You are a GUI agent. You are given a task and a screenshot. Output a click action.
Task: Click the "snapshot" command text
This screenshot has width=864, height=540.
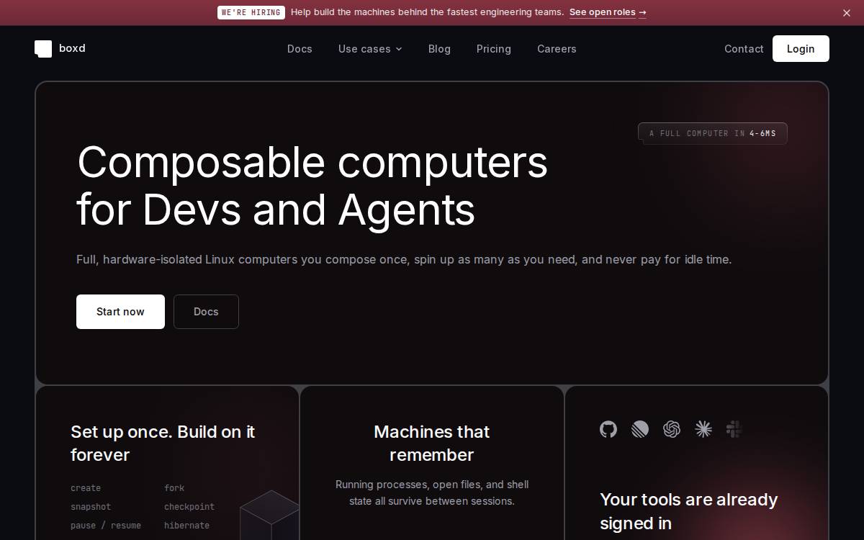pyautogui.click(x=91, y=507)
